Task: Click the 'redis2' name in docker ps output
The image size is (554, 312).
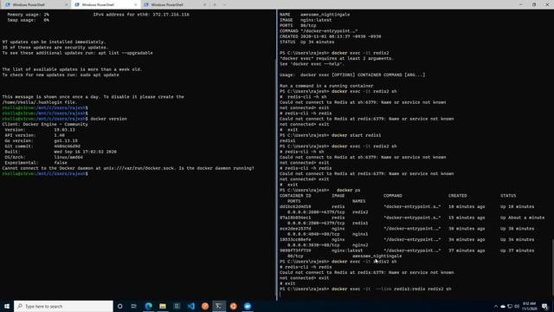Action: [x=360, y=212]
